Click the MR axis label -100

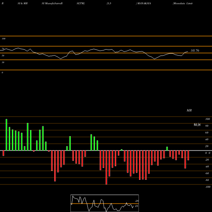207,187
